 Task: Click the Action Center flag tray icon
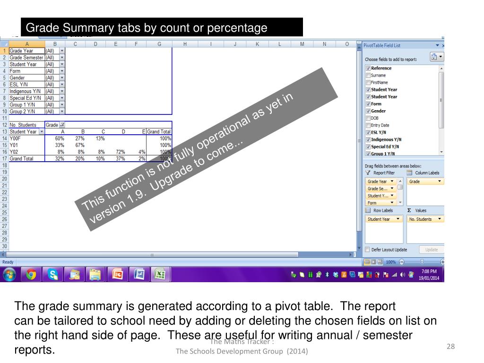tap(386, 275)
